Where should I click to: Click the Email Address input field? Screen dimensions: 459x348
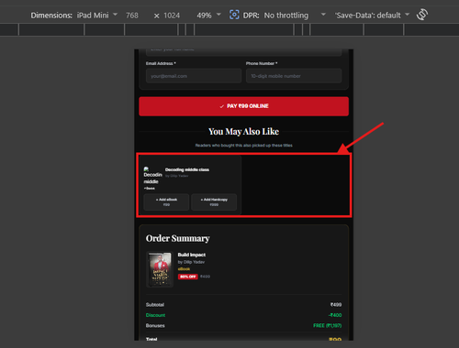194,76
